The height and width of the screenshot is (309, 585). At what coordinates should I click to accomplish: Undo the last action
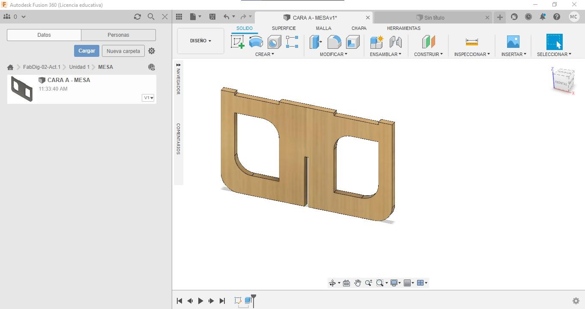226,17
